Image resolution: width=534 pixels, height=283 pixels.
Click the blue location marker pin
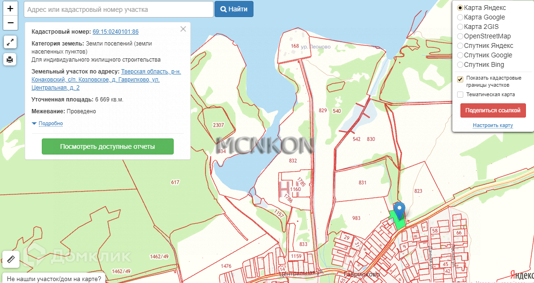pyautogui.click(x=399, y=210)
